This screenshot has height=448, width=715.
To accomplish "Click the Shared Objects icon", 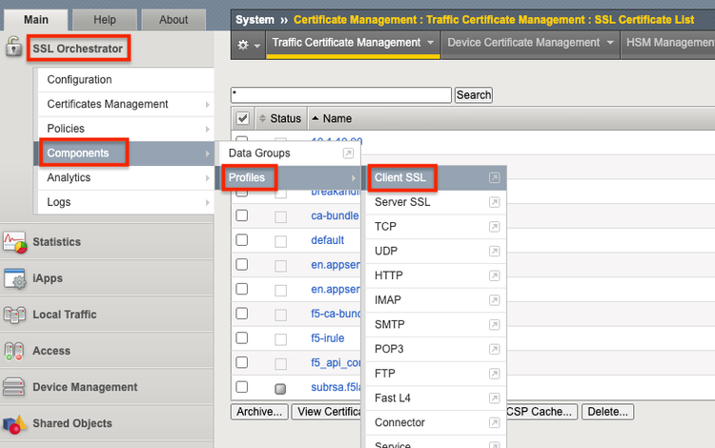I will (14, 423).
